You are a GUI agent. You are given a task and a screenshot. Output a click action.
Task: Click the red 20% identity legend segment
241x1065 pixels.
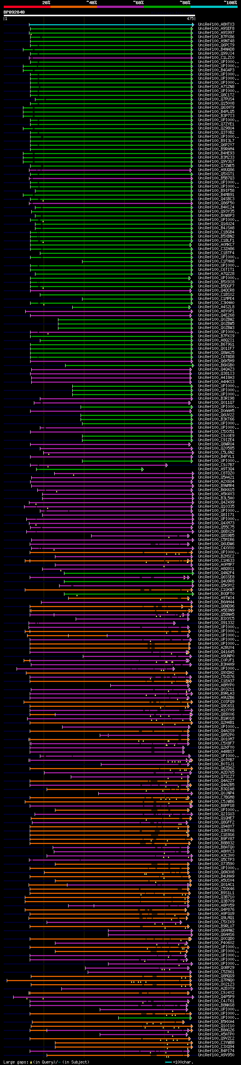pos(27,7)
